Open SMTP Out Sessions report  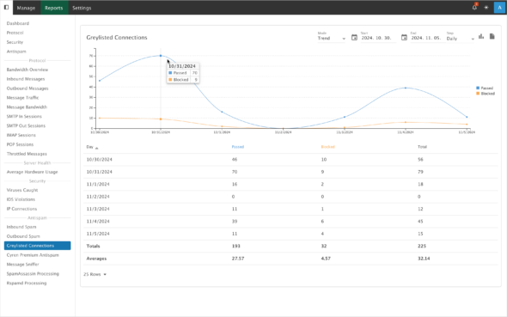coord(26,125)
